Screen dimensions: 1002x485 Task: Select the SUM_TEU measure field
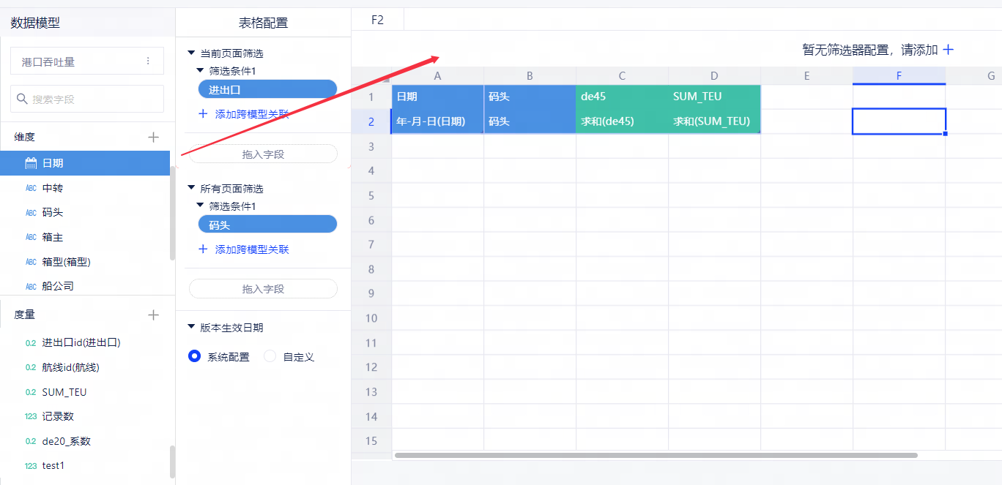(64, 392)
